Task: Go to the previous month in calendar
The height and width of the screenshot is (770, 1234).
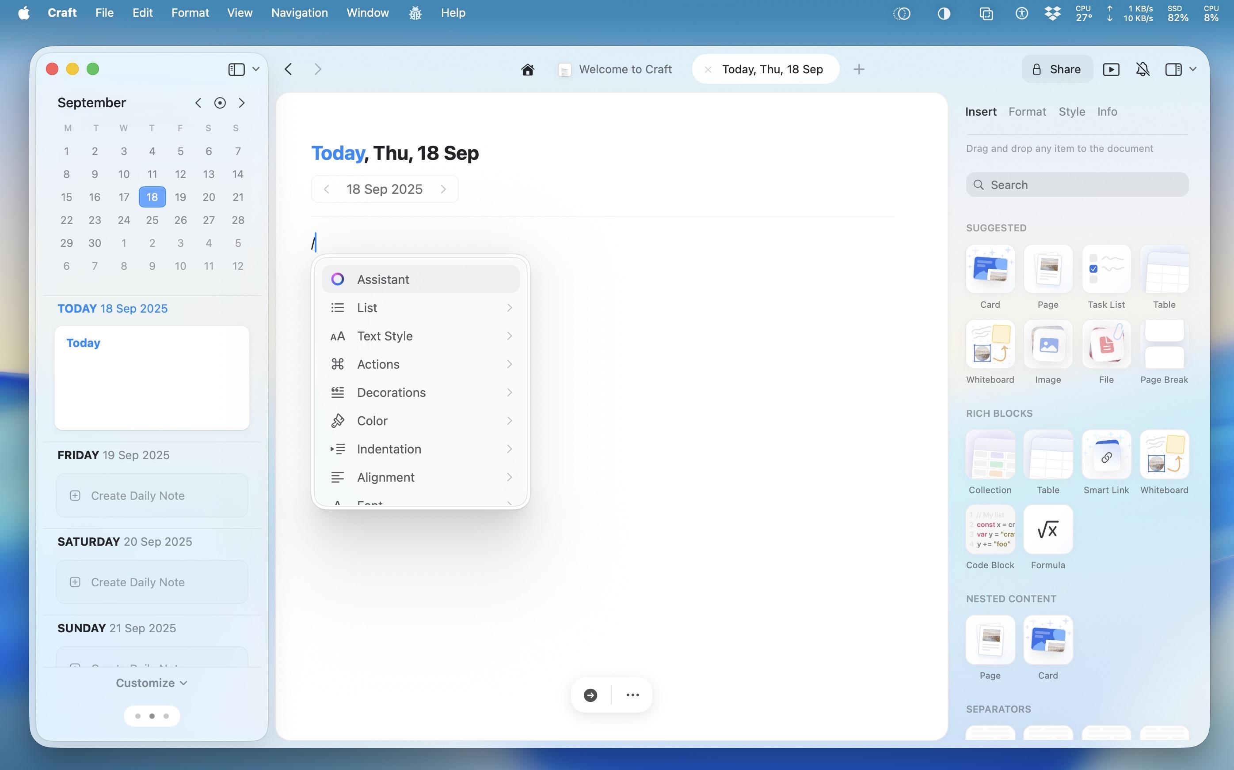Action: [x=198, y=103]
